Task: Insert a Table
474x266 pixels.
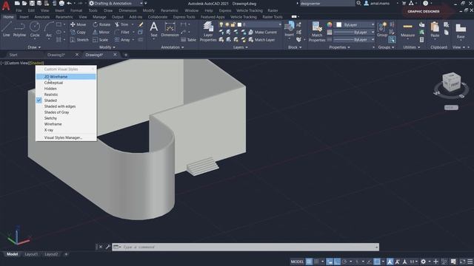Action: pyautogui.click(x=189, y=40)
